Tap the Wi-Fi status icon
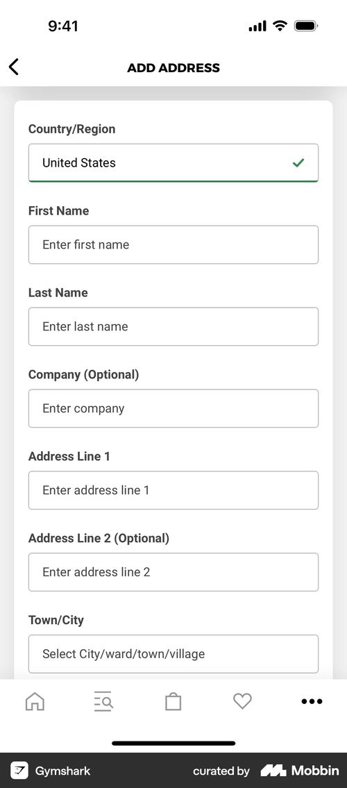This screenshot has height=788, width=347. pyautogui.click(x=280, y=26)
